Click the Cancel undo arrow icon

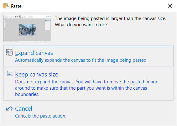click(x=9, y=109)
